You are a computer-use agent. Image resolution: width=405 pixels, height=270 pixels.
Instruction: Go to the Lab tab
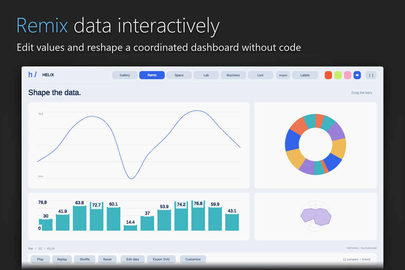(x=206, y=75)
